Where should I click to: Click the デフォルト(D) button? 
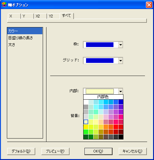coord(21,151)
